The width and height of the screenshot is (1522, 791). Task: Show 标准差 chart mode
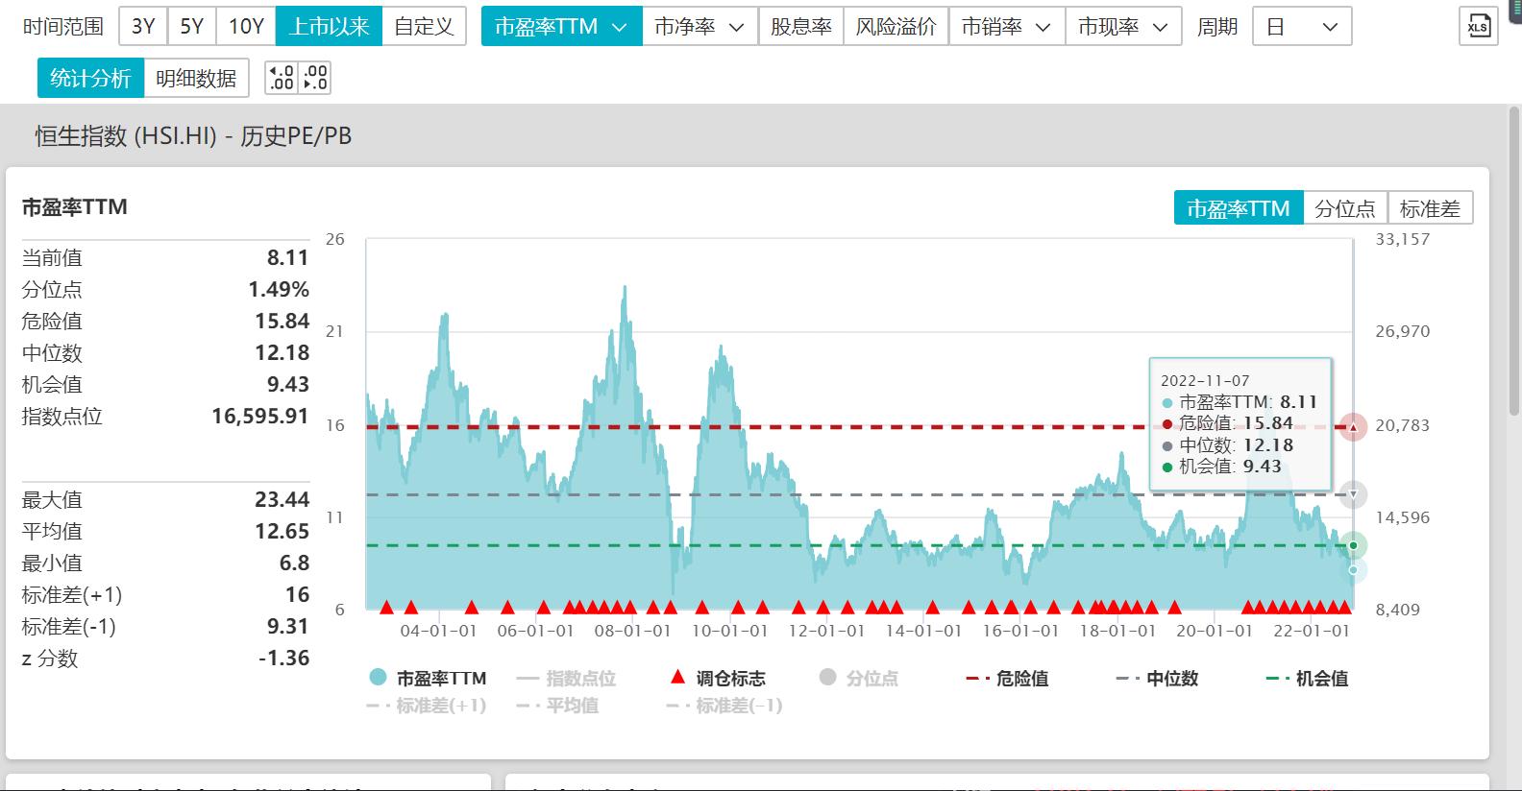point(1430,208)
